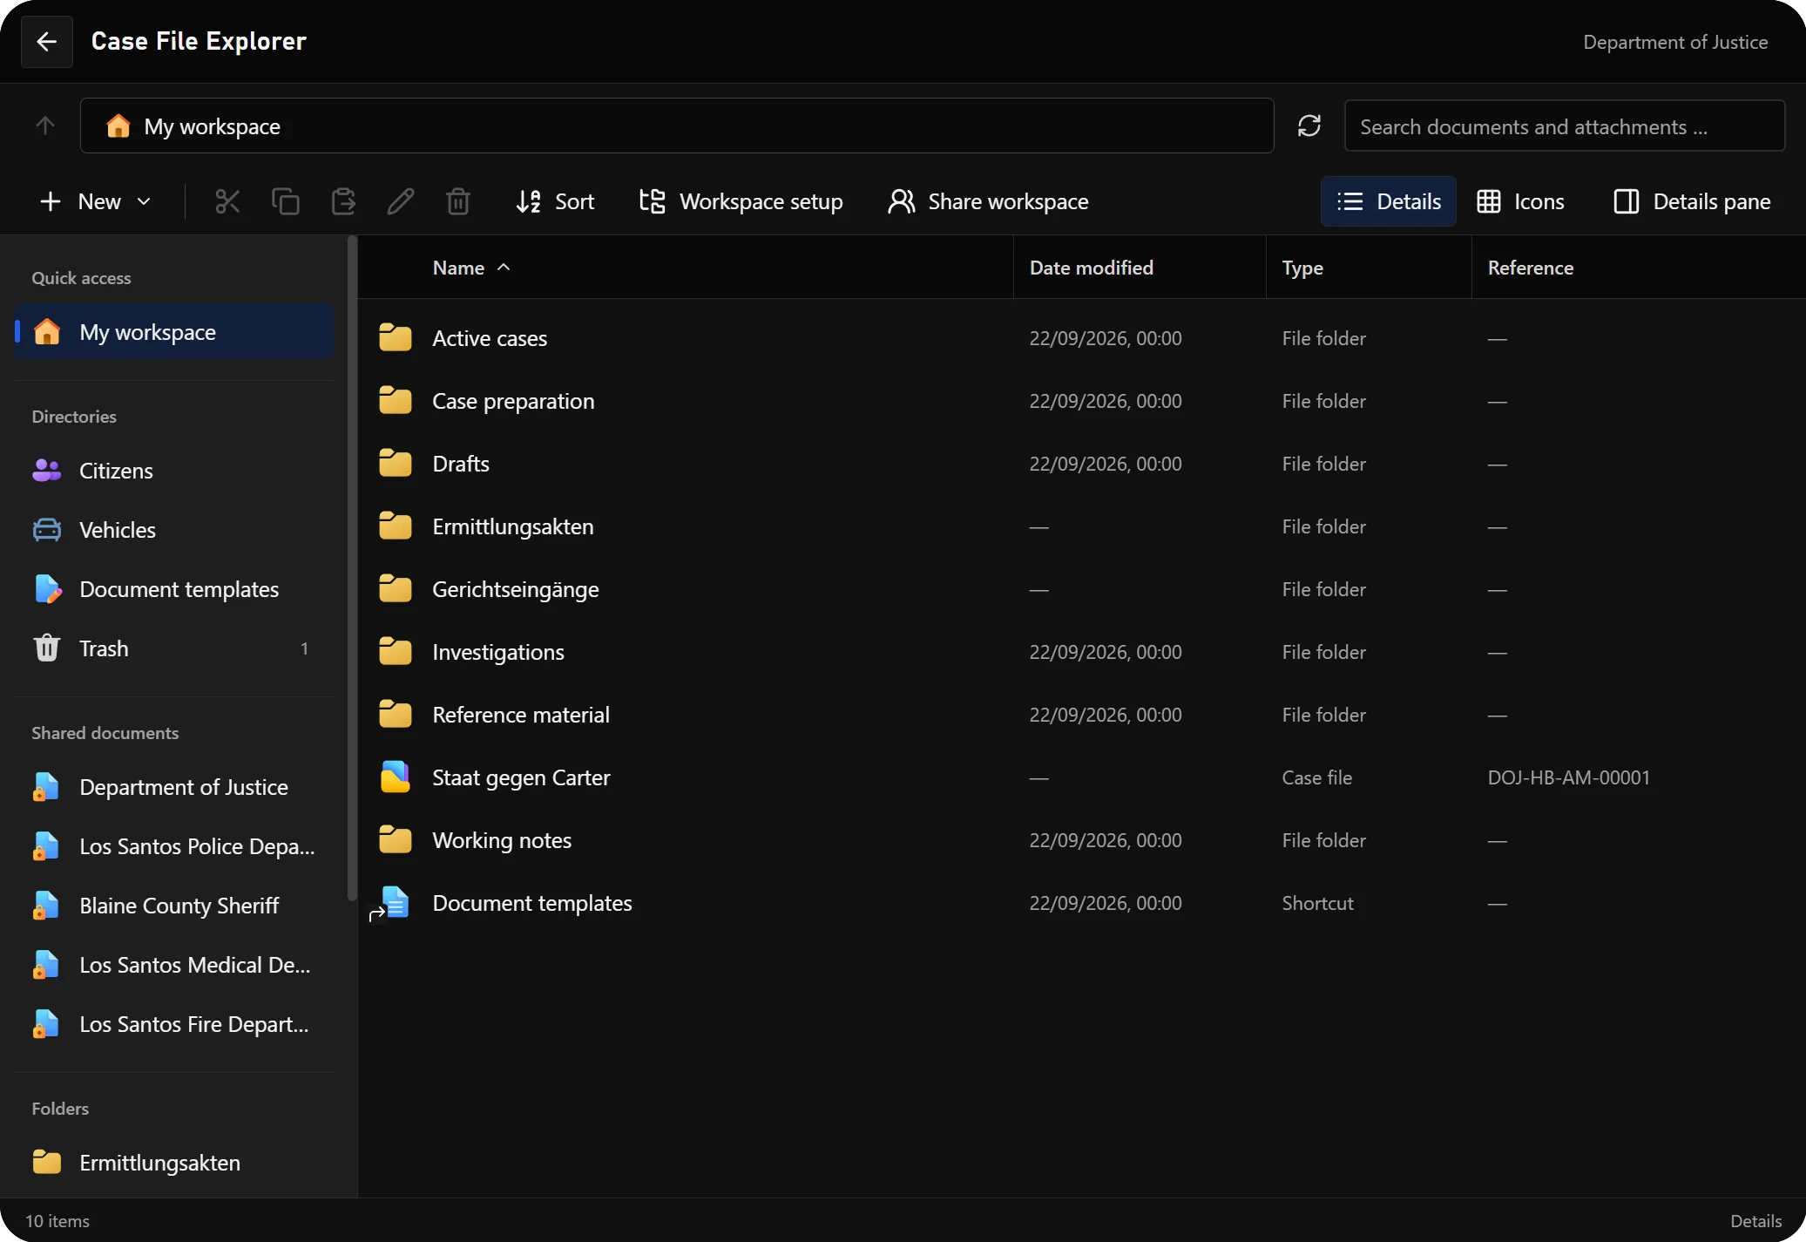Open Workspace setup

point(741,201)
